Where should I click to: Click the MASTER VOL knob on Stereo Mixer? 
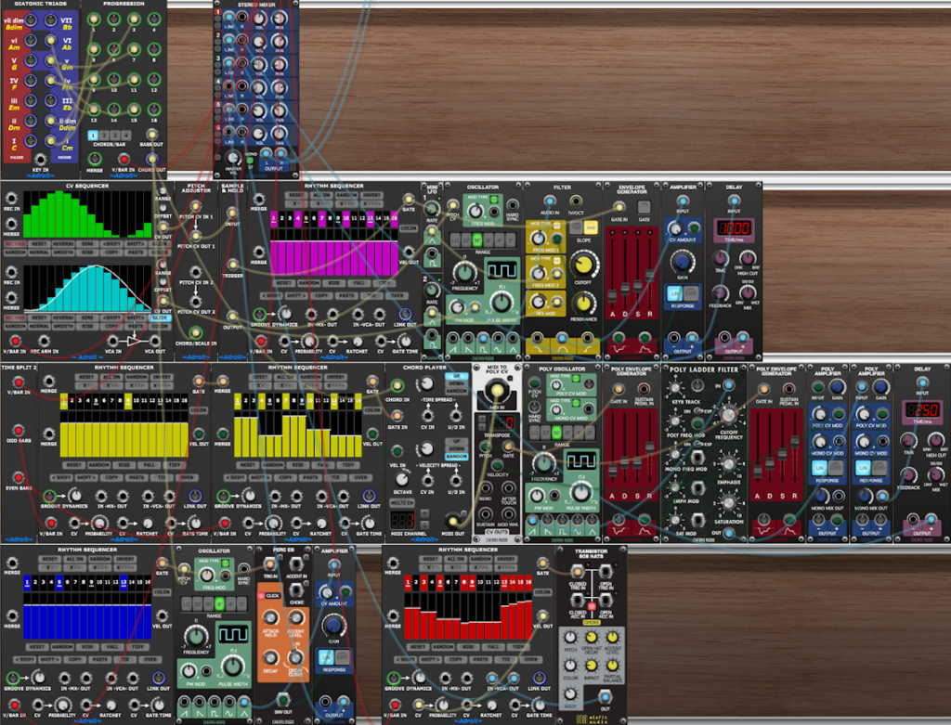click(x=233, y=158)
